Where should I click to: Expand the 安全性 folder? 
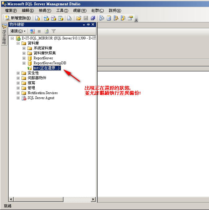click(x=18, y=73)
